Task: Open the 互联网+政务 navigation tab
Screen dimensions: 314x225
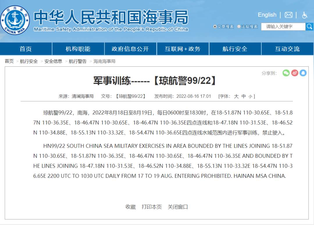Action: (183, 49)
